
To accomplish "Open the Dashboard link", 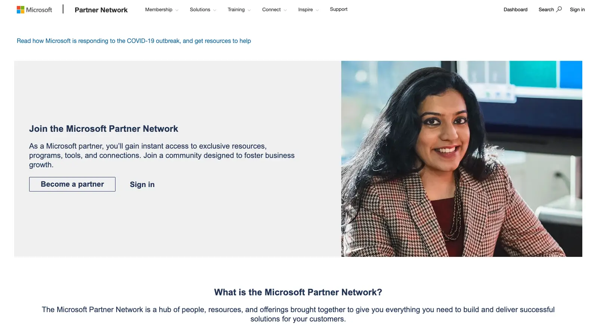I will [x=515, y=9].
